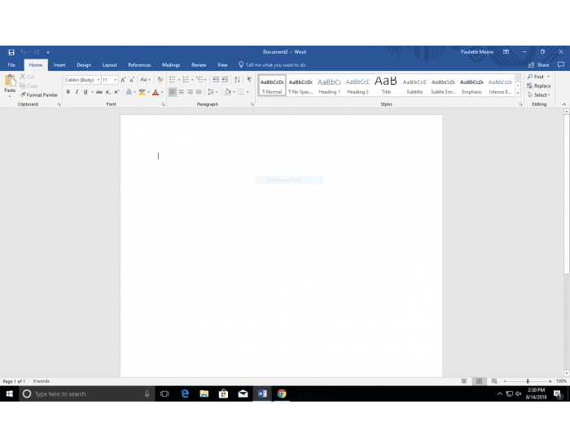The height and width of the screenshot is (448, 570).
Task: Open Text Effects and Typography
Action: point(129,92)
